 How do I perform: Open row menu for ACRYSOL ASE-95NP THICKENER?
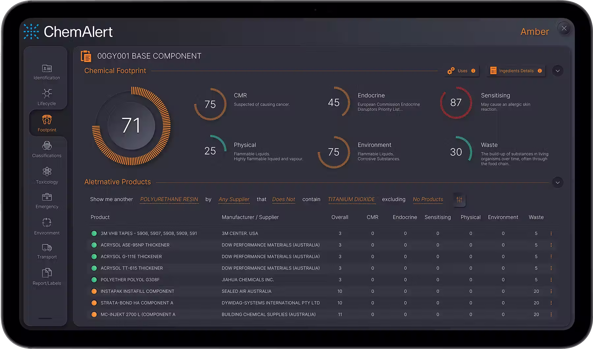(x=551, y=245)
